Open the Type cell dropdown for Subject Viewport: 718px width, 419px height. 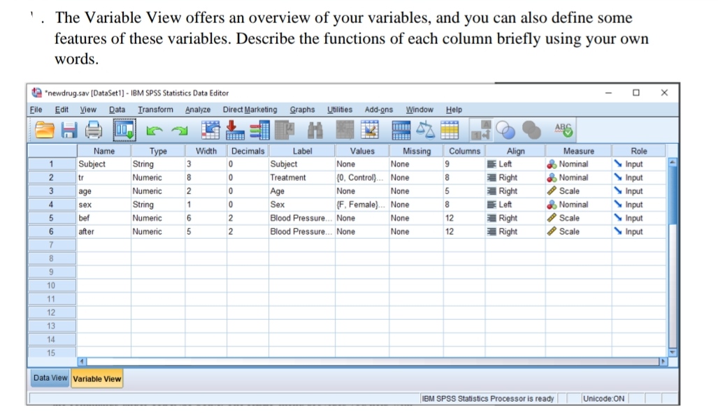tap(158, 163)
